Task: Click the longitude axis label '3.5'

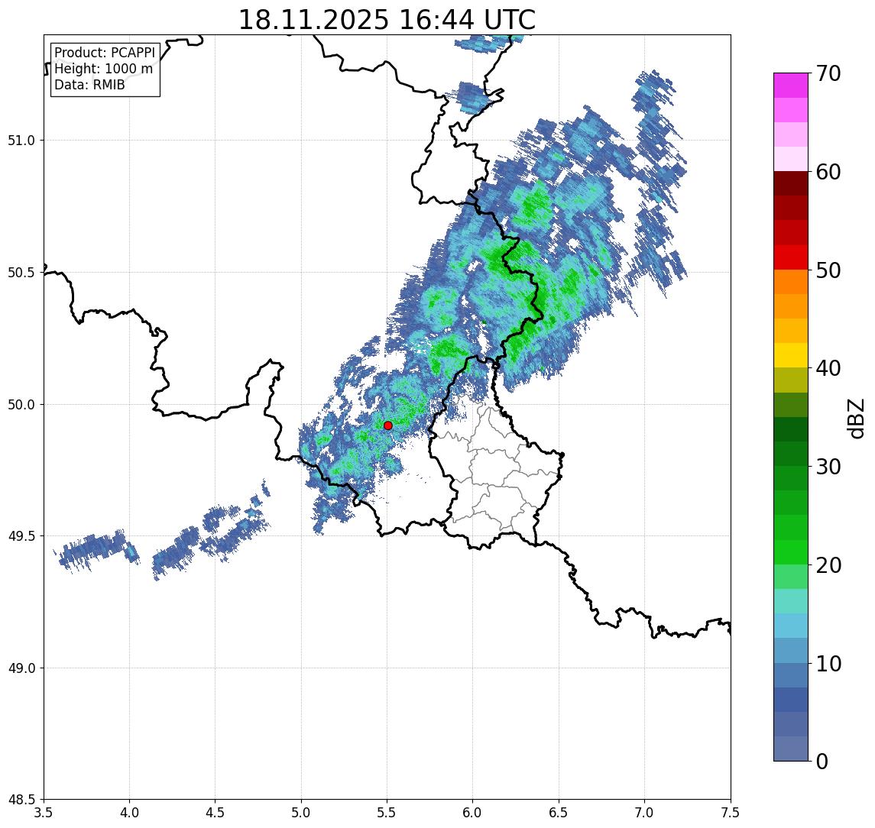Action: (44, 813)
